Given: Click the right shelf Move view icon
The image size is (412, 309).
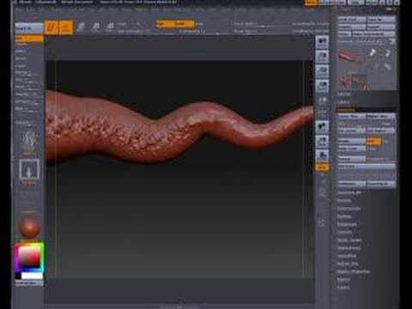Looking at the screenshot, I should coord(323,127).
